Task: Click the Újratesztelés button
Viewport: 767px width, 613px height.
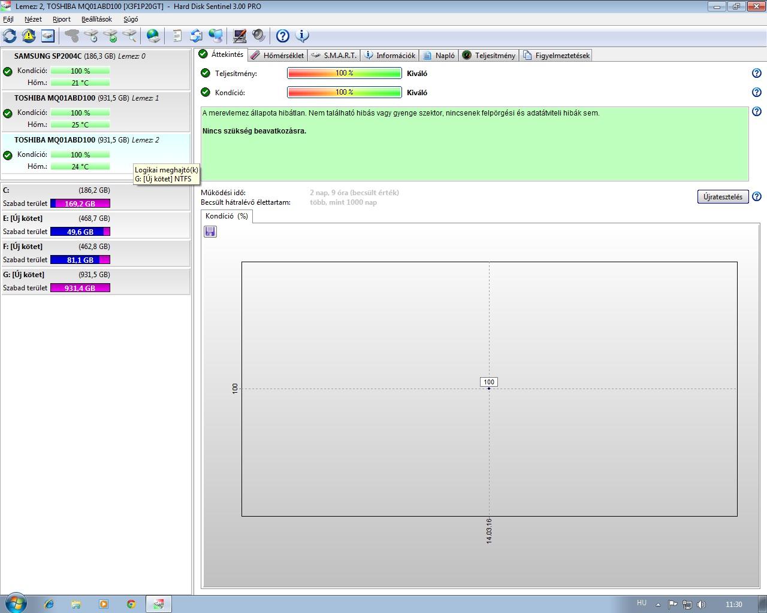Action: (723, 196)
